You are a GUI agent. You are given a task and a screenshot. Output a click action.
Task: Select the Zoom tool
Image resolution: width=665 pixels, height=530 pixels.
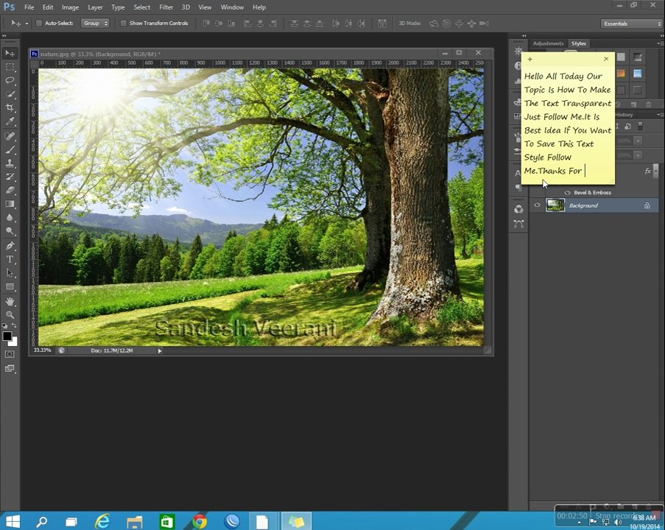point(10,315)
